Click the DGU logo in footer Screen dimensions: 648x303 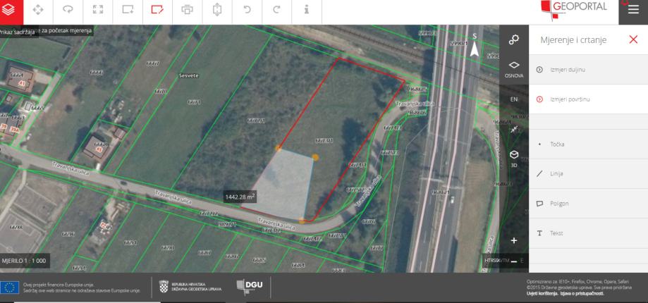(249, 287)
